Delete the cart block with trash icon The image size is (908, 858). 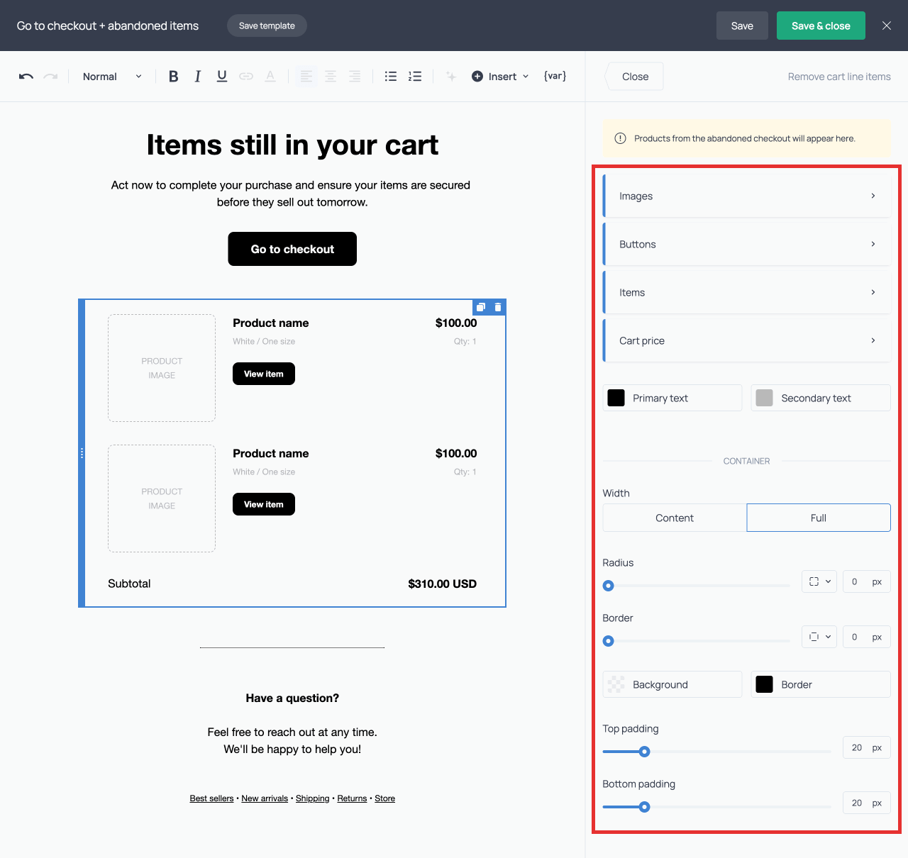pyautogui.click(x=498, y=307)
